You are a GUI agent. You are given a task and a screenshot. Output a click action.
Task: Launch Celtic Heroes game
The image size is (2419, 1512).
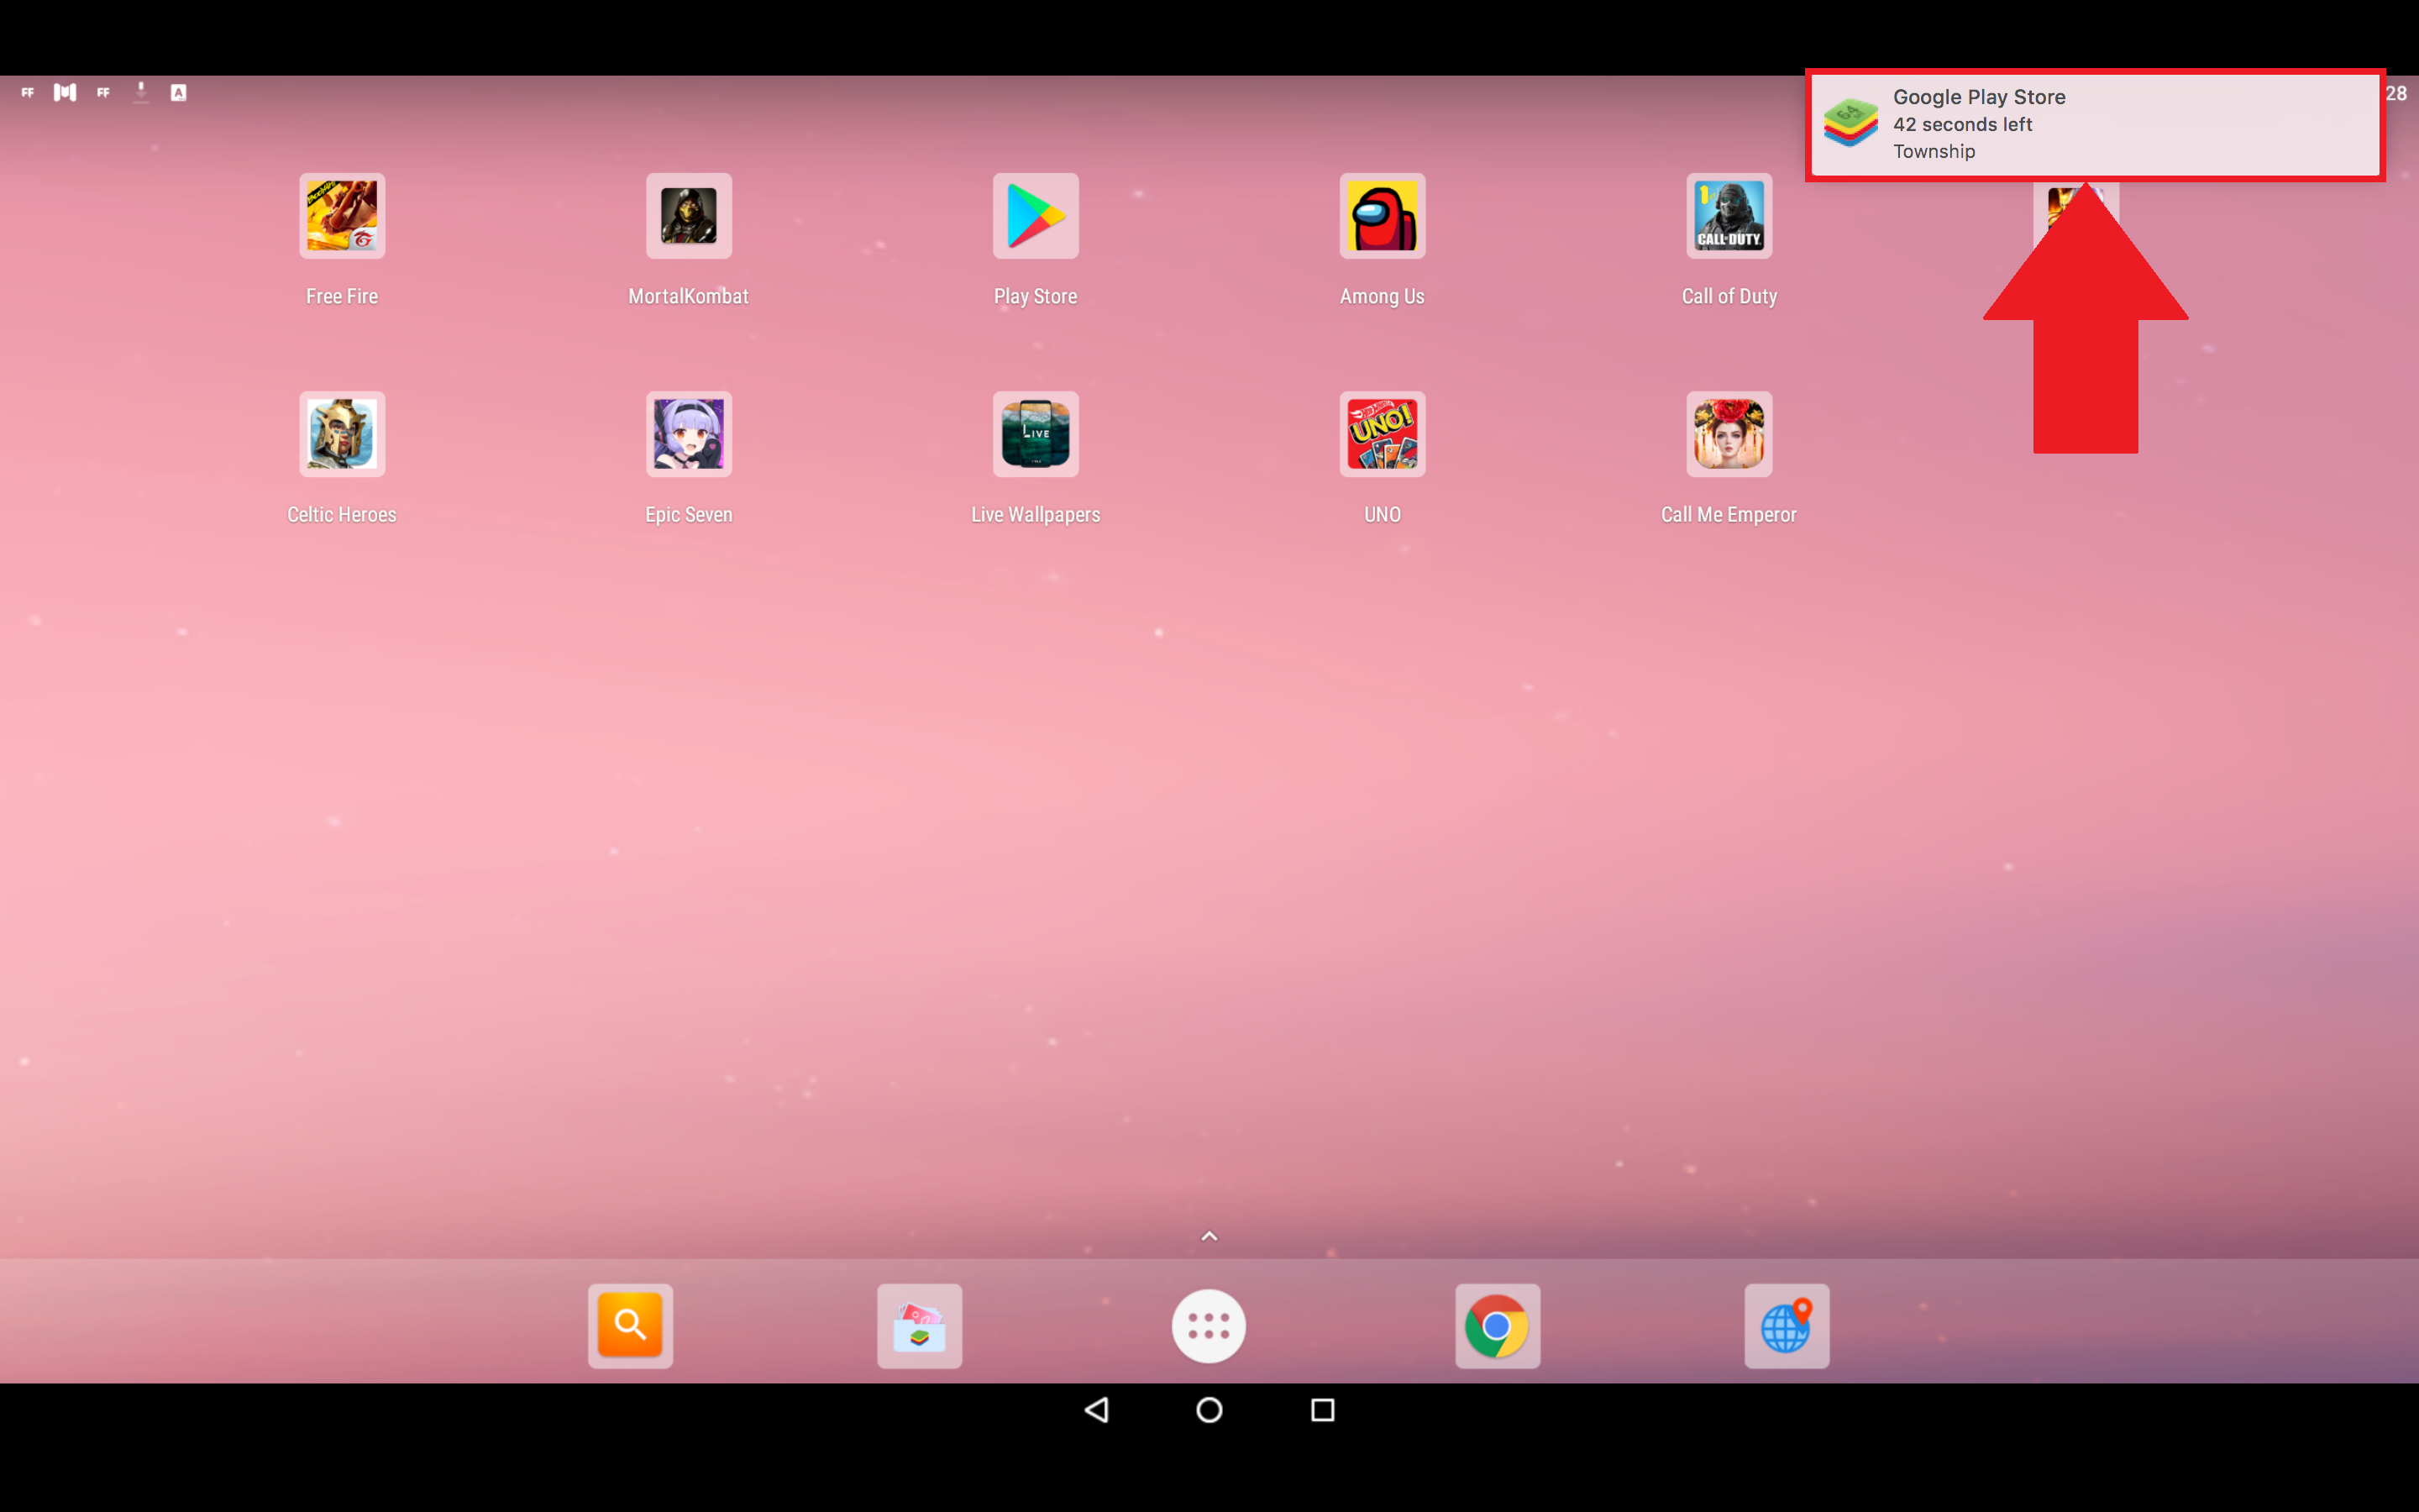point(341,432)
